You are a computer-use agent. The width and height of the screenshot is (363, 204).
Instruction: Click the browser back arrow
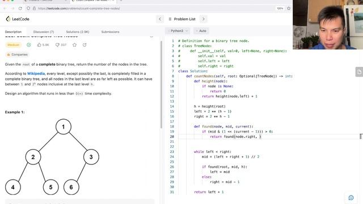[x=5, y=8]
